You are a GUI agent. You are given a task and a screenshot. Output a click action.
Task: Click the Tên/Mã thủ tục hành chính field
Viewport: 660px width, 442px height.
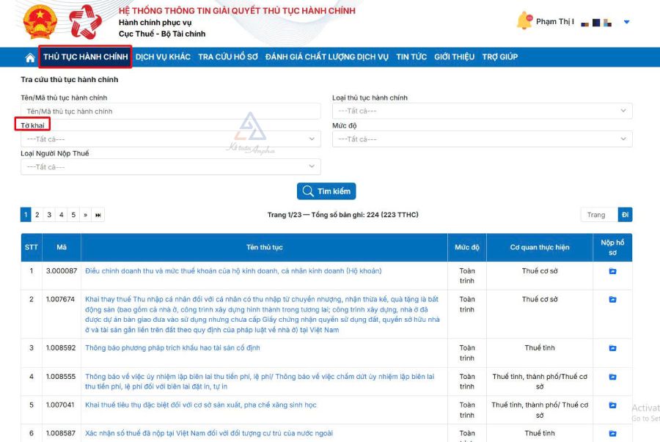[170, 111]
